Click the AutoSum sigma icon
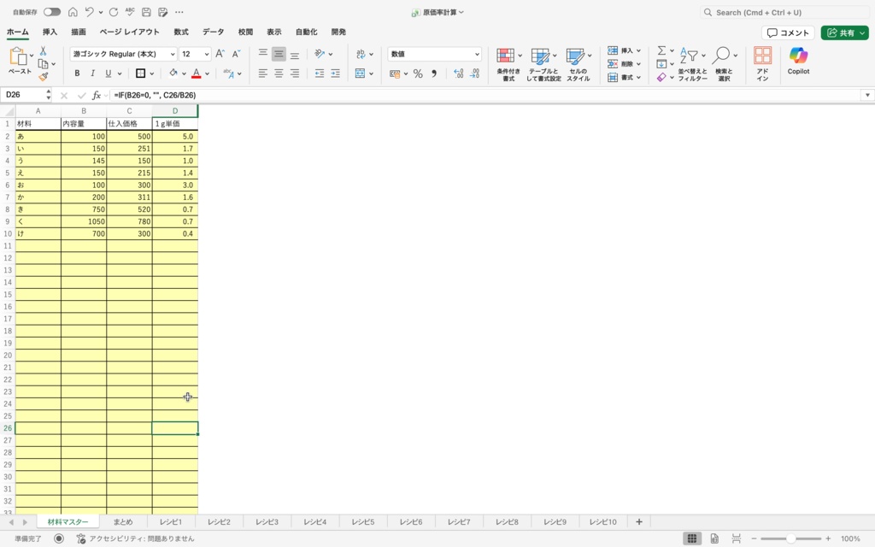The image size is (875, 547). tap(661, 50)
